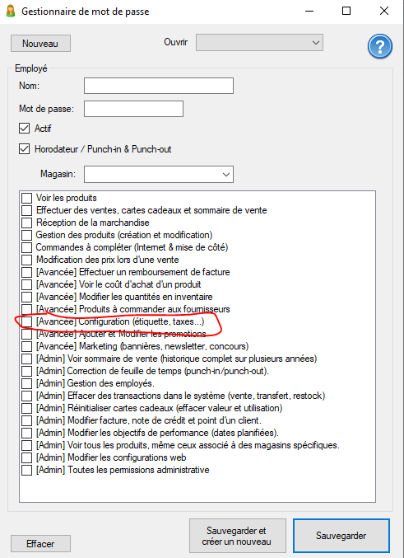
Task: Click the Effacer button
Action: [40, 544]
